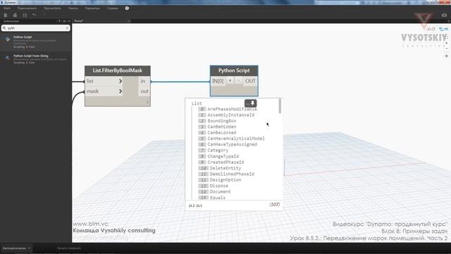Click the Python Script From String icon
Screen dimensions: 451x254
pos(8,58)
